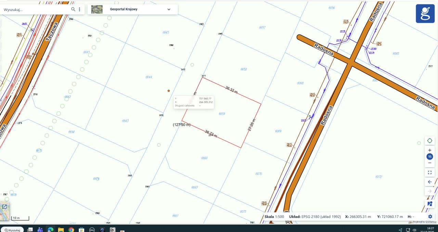Select parcel number 6065
The width and height of the screenshot is (438, 232).
396,54
